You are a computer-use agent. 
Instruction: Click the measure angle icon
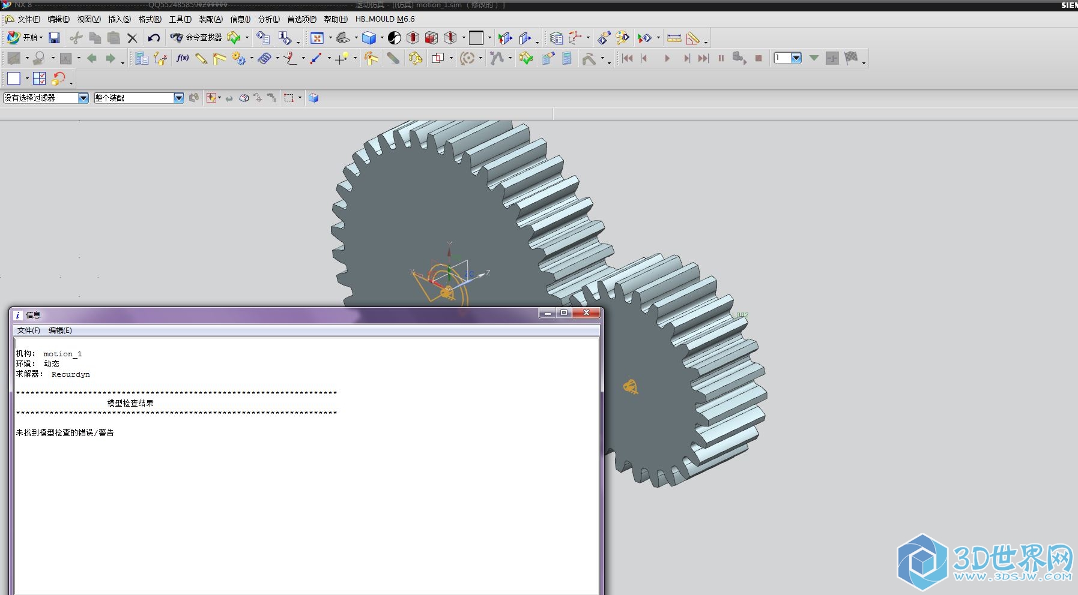692,38
